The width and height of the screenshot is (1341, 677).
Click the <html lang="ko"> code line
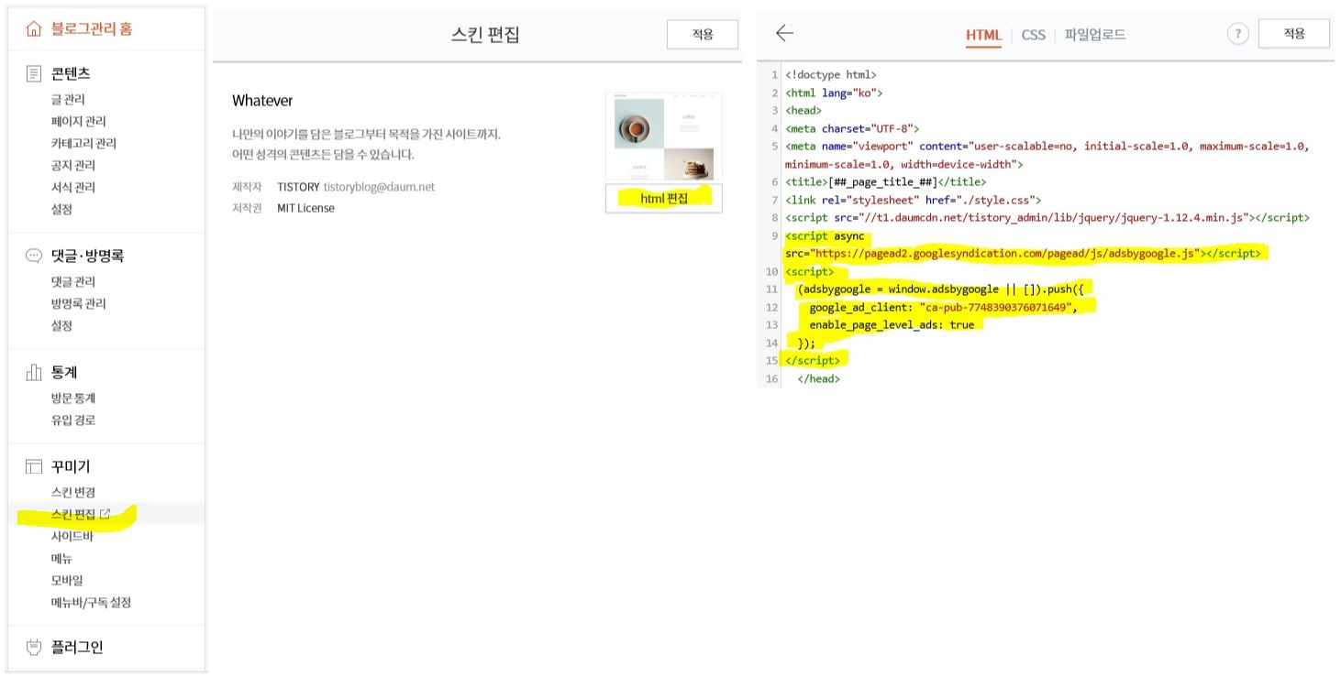(x=834, y=93)
